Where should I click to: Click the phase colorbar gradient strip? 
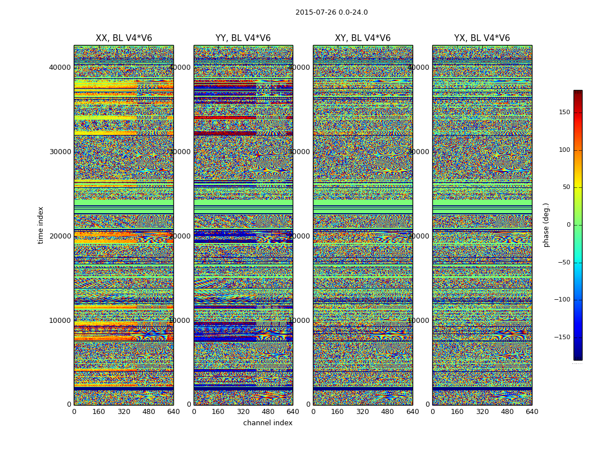pyautogui.click(x=578, y=225)
